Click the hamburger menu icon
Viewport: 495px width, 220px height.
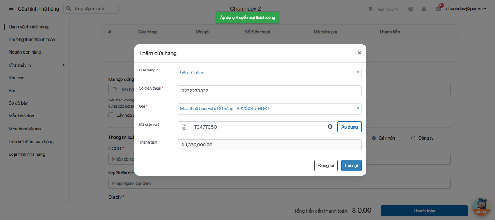pyautogui.click(x=11, y=9)
